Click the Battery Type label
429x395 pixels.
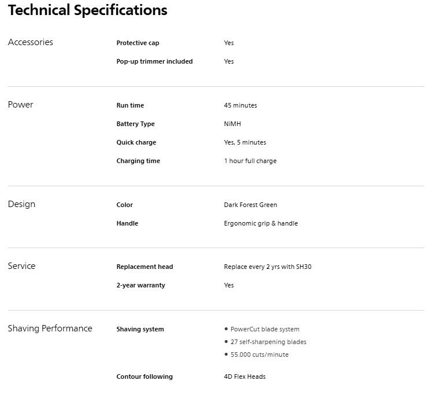point(135,124)
